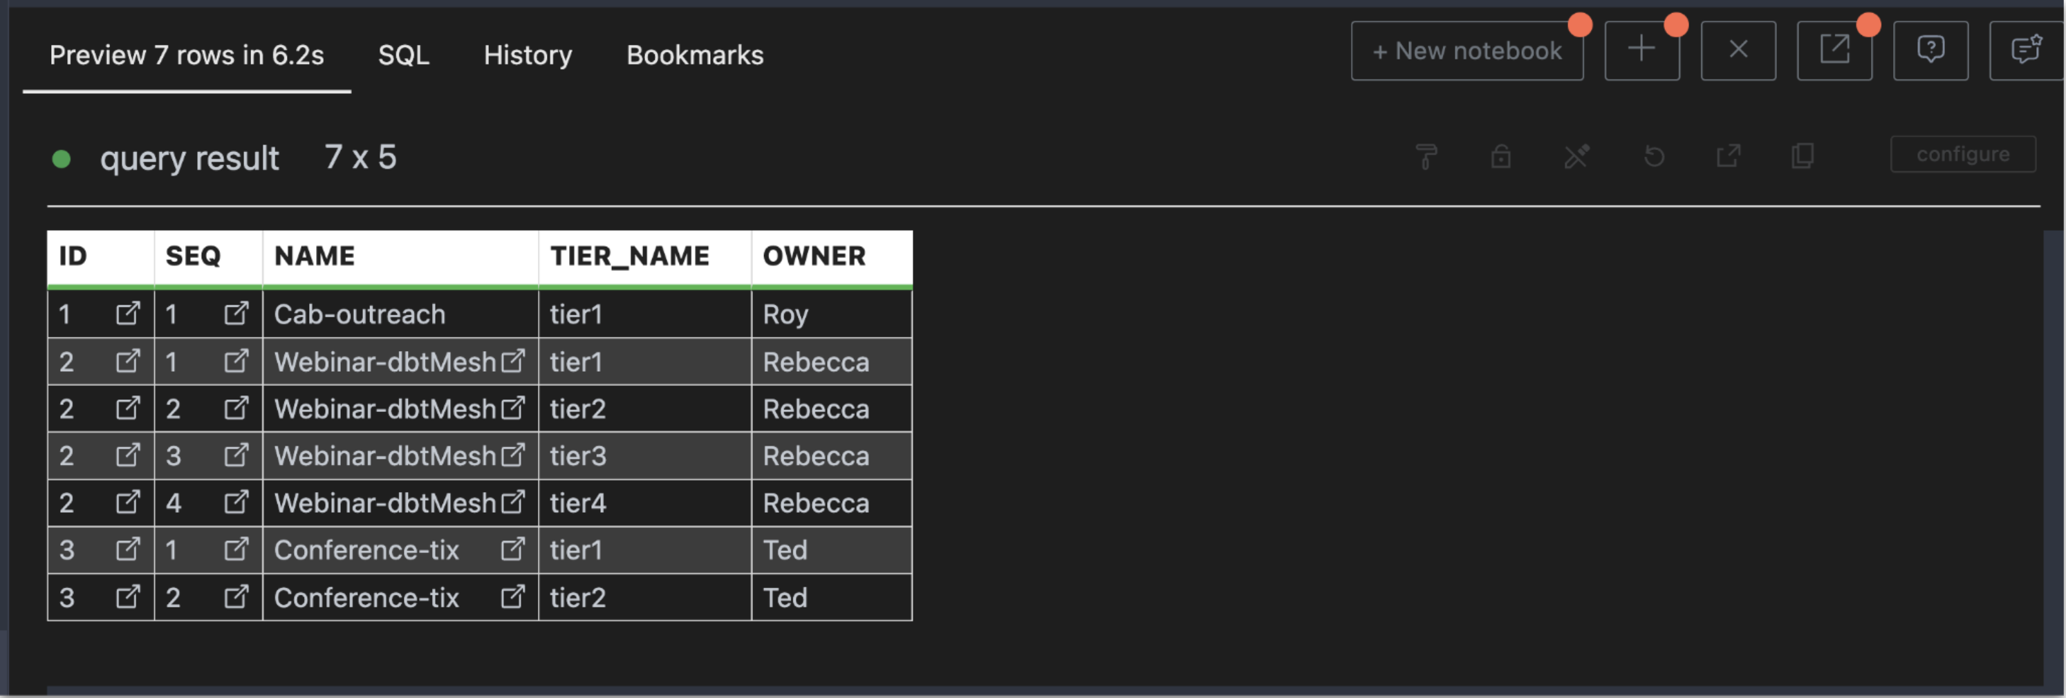
Task: Click the copy results icon near configure
Action: tap(1804, 157)
